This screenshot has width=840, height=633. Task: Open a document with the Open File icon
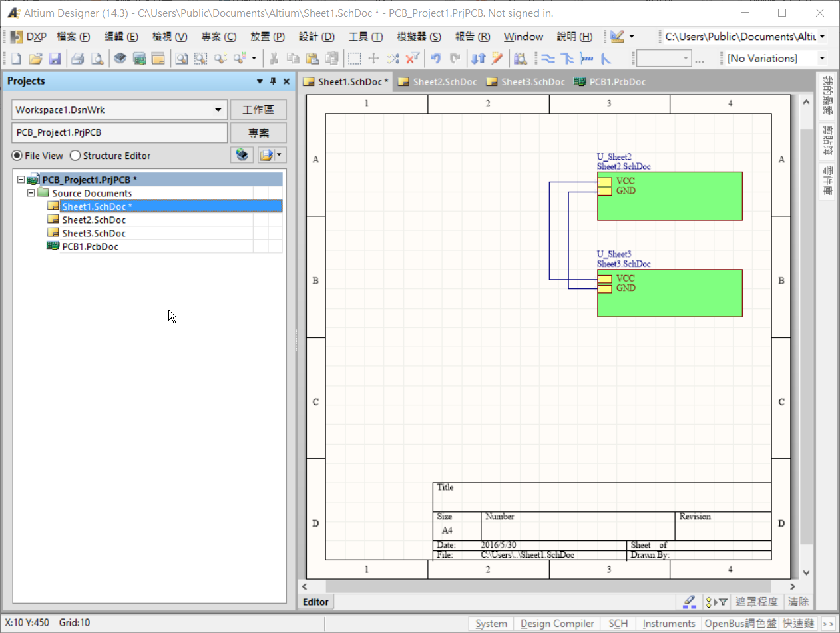35,58
